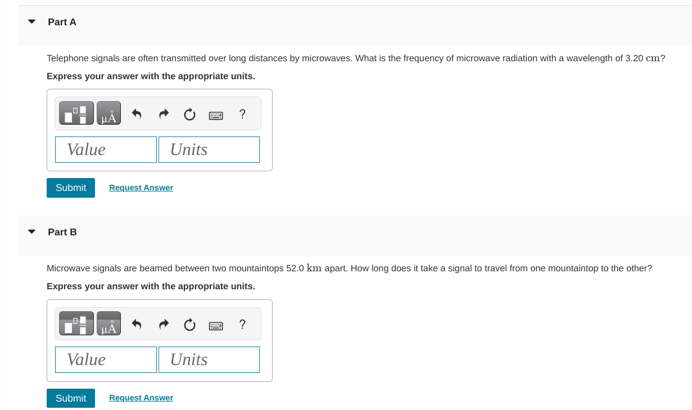Select the redo arrow in Part A answer box
The image size is (692, 410).
click(x=163, y=113)
